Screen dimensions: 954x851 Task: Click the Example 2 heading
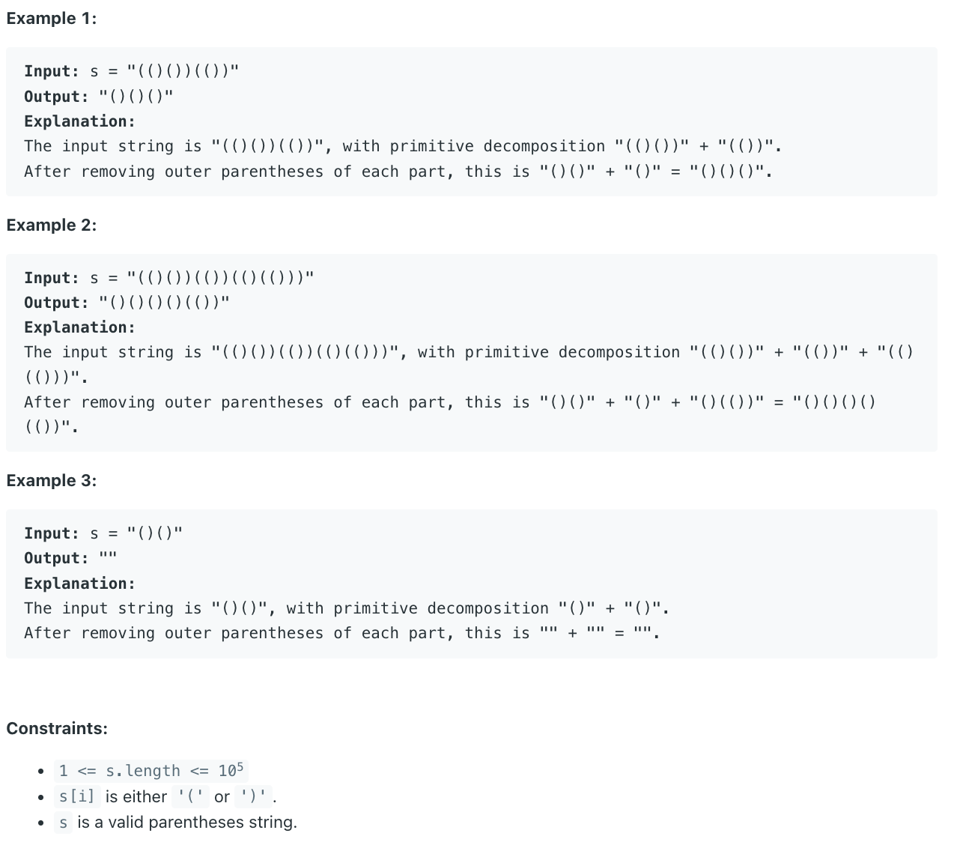[x=52, y=225]
